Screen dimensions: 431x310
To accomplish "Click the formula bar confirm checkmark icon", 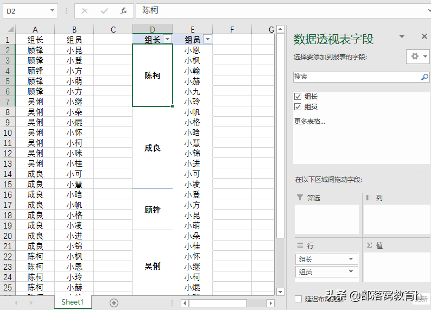I will 104,11.
